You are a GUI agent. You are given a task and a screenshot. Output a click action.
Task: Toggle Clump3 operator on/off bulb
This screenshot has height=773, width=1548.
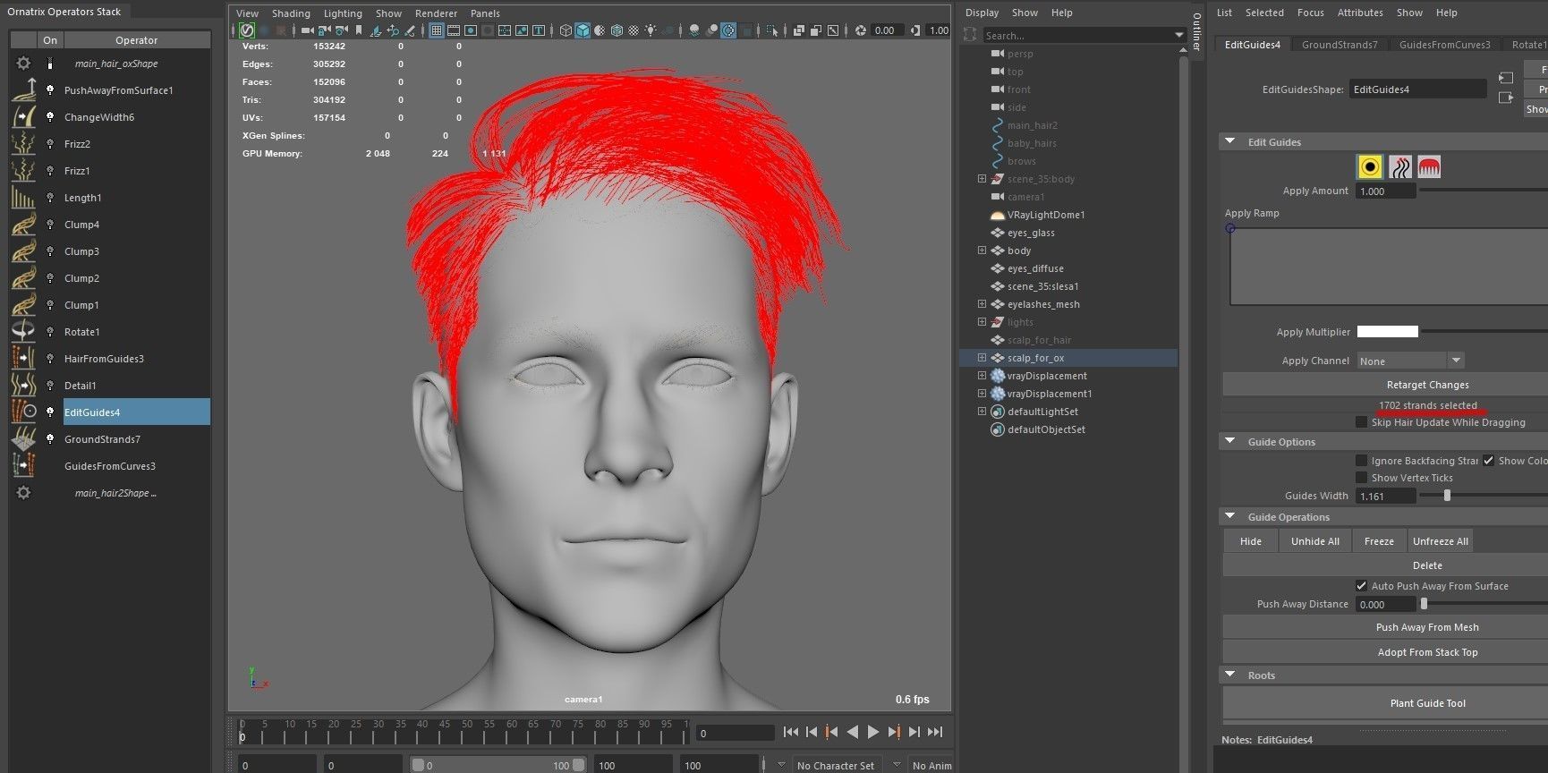pos(50,251)
